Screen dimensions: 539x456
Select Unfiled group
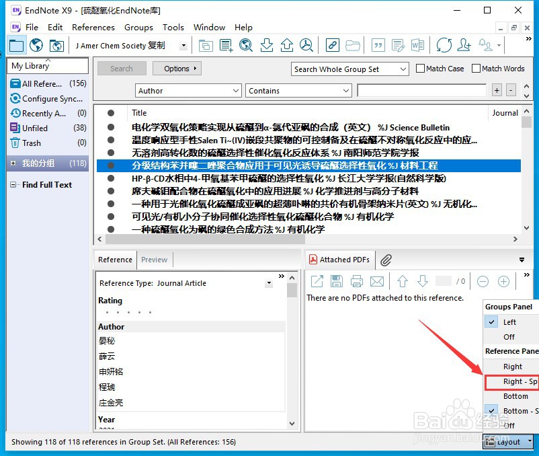48,128
